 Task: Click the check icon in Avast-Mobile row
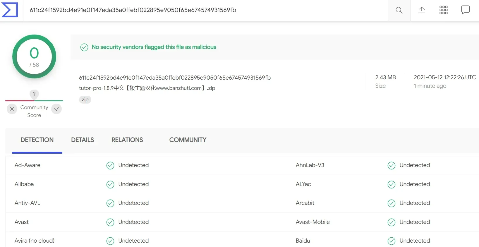pyautogui.click(x=392, y=222)
